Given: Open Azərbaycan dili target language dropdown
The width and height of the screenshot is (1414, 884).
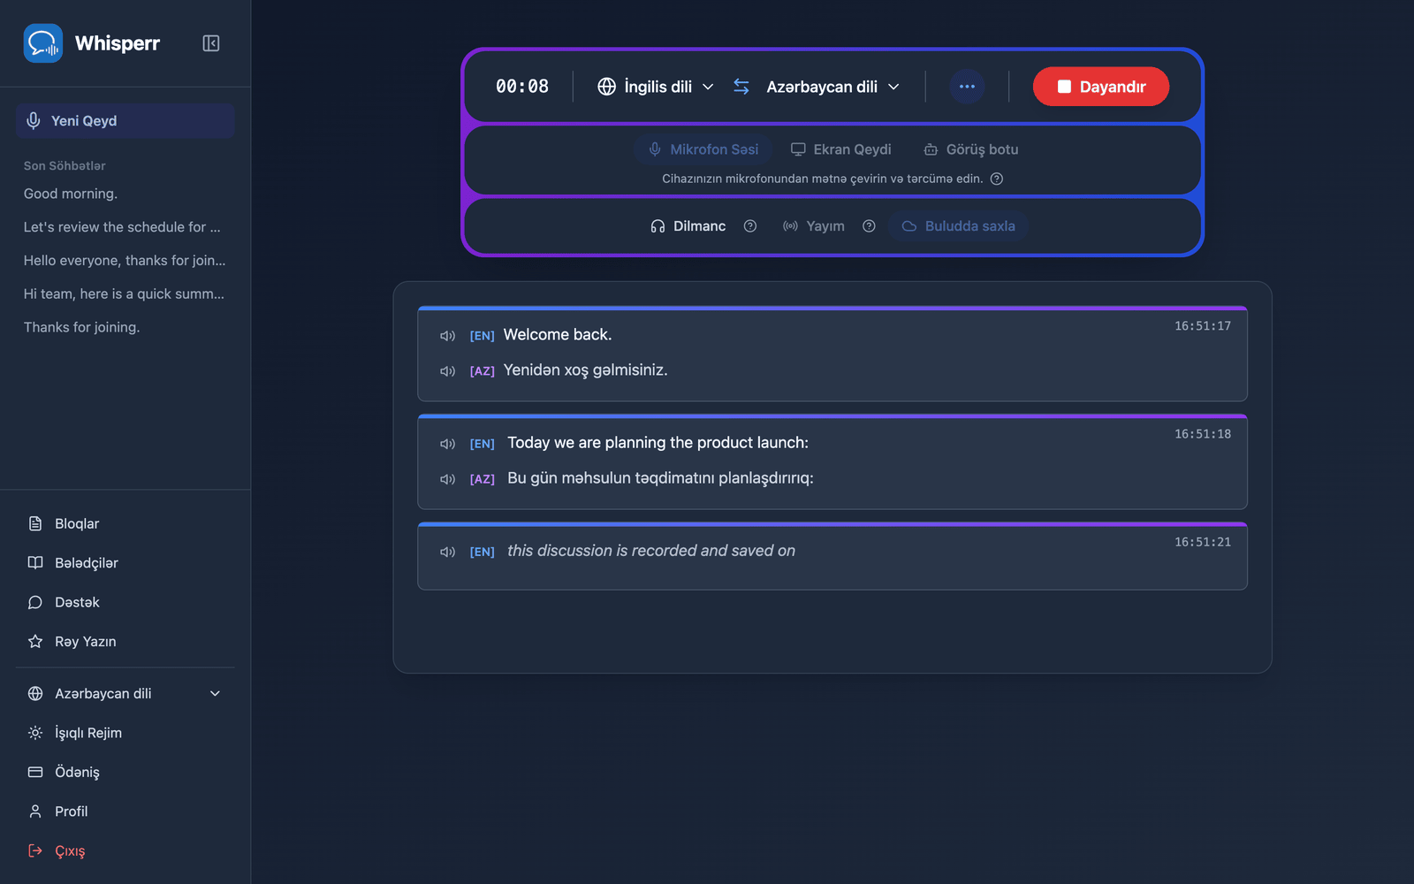Looking at the screenshot, I should [x=832, y=87].
